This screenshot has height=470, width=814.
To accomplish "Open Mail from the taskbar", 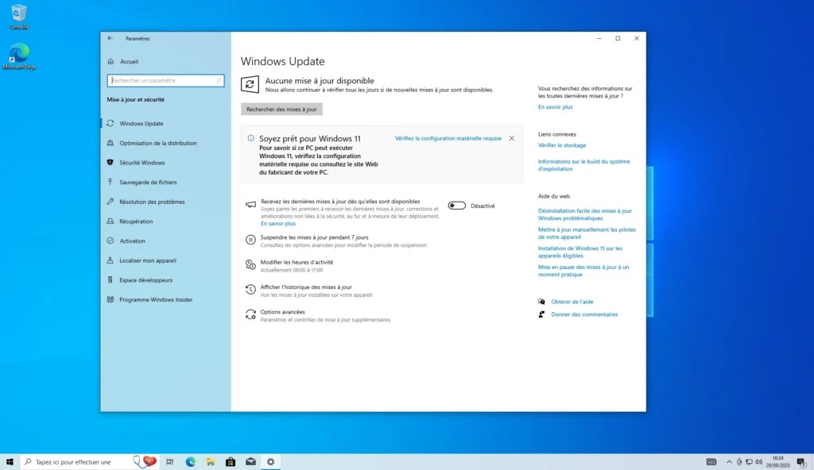I will click(x=250, y=462).
